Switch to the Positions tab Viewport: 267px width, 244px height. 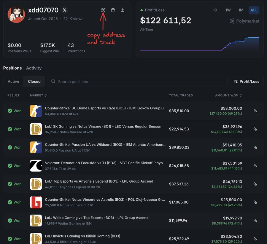click(12, 68)
